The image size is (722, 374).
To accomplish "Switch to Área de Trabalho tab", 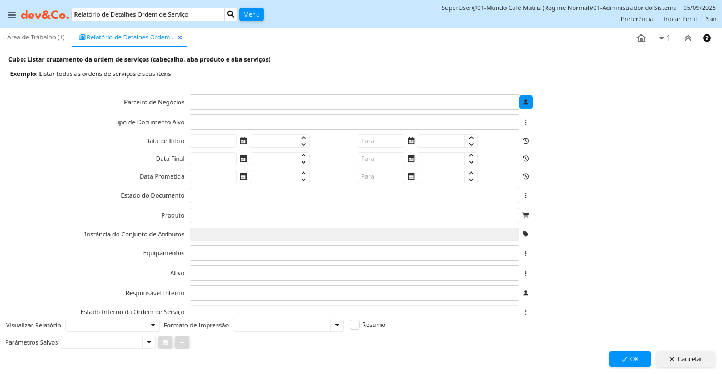I will pyautogui.click(x=36, y=37).
